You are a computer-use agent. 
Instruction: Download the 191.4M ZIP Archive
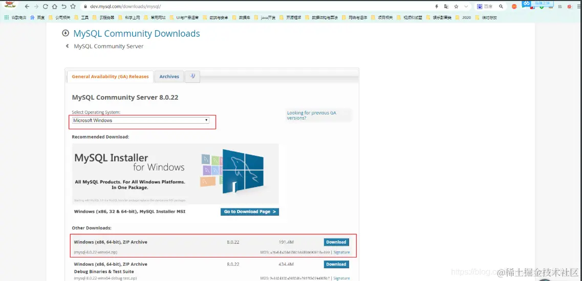[x=336, y=242]
